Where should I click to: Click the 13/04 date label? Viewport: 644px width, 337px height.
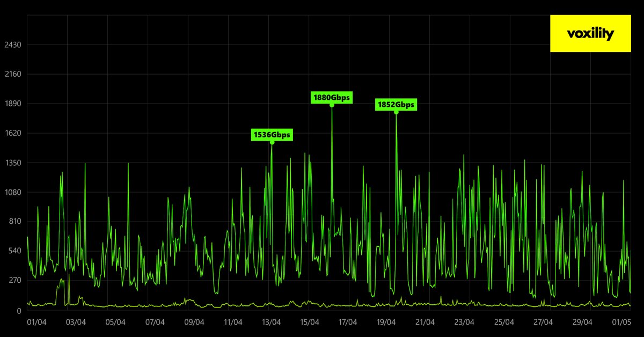tap(272, 323)
